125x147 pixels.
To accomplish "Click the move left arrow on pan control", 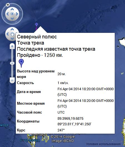I will (x=7, y=34).
